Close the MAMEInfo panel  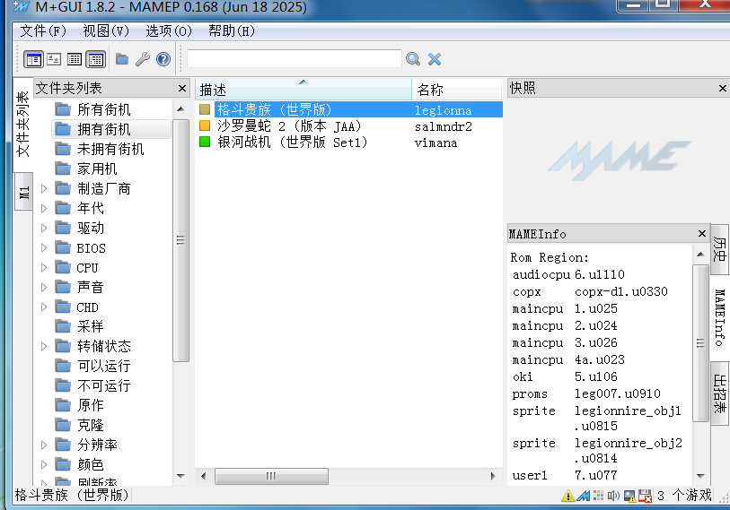point(702,233)
